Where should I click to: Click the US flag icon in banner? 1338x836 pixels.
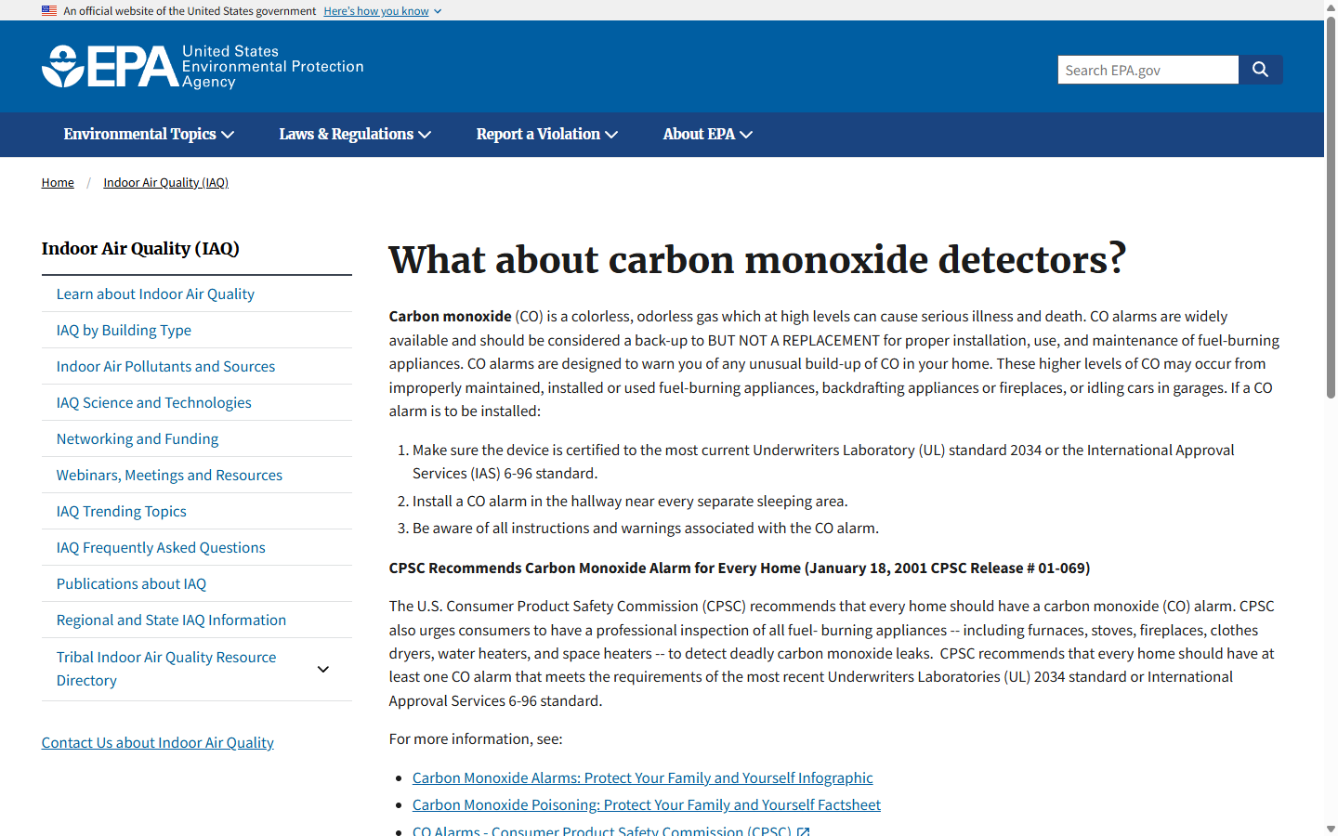pyautogui.click(x=49, y=11)
